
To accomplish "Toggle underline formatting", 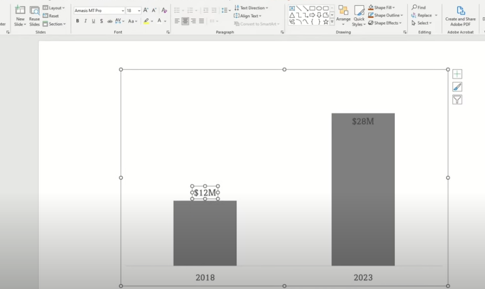I will point(93,21).
